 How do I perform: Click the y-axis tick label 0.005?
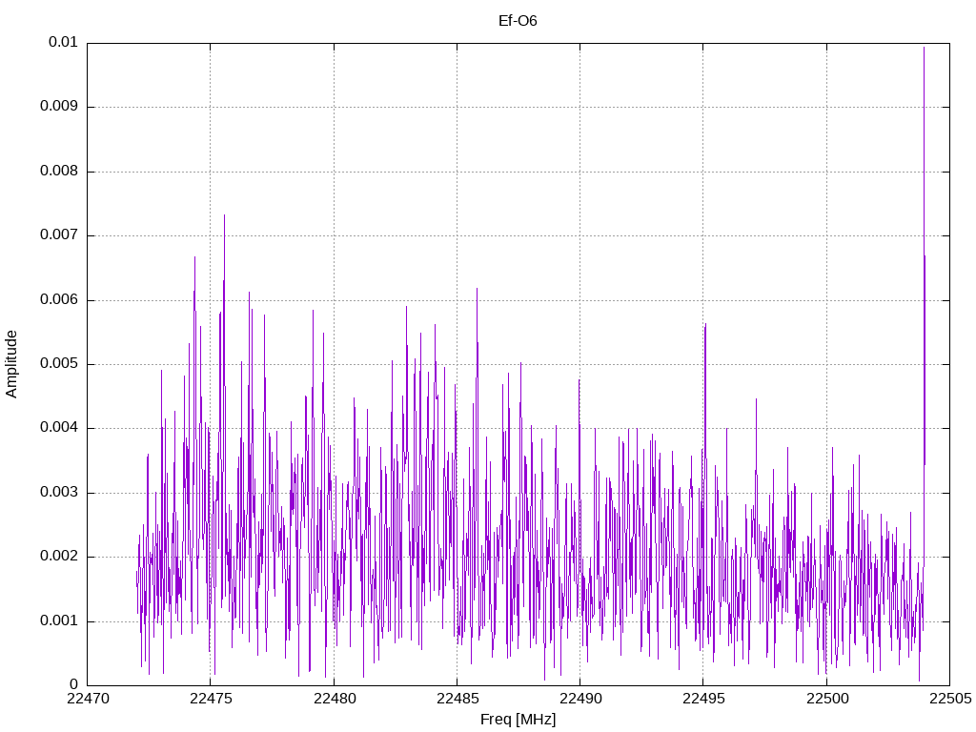pyautogui.click(x=59, y=364)
